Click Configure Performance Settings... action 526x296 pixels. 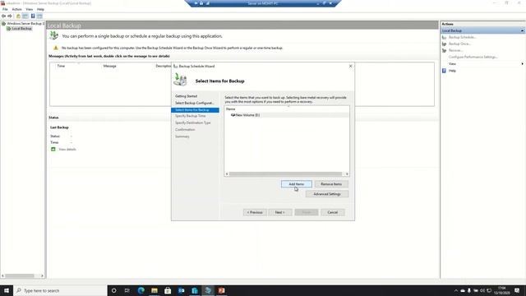[473, 57]
